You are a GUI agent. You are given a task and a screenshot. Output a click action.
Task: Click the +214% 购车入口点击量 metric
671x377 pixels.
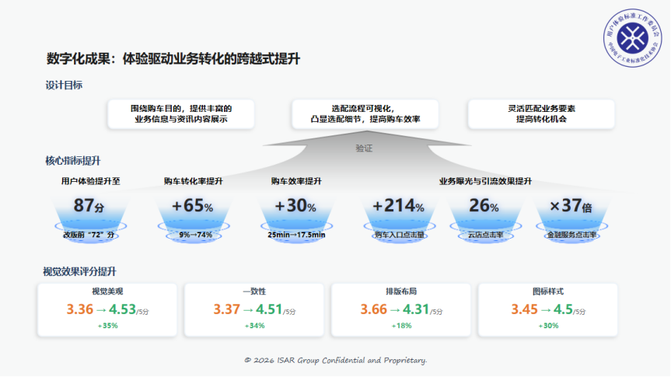point(397,207)
